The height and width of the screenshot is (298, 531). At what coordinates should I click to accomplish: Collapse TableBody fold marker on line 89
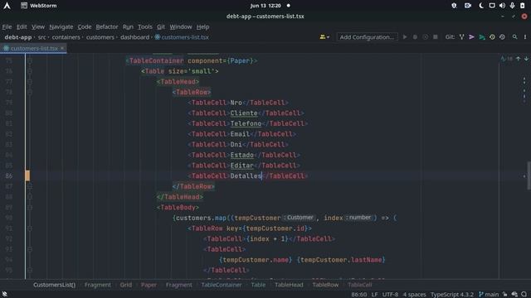(30, 208)
